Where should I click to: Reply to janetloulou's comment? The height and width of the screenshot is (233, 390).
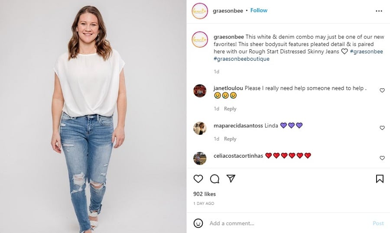(x=230, y=109)
